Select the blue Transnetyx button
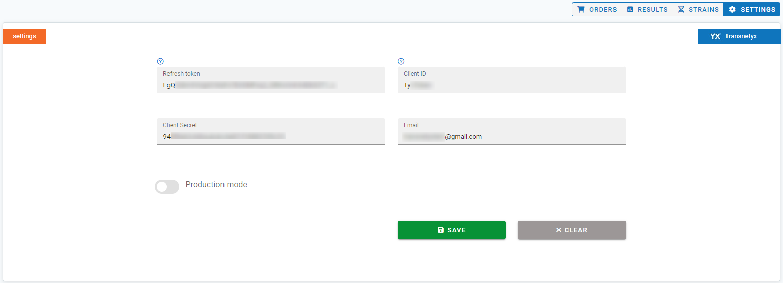Image resolution: width=783 pixels, height=283 pixels. [x=739, y=36]
